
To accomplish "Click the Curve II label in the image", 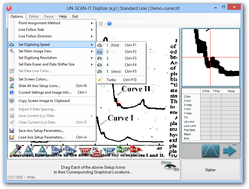I will pyautogui.click(x=136, y=89).
